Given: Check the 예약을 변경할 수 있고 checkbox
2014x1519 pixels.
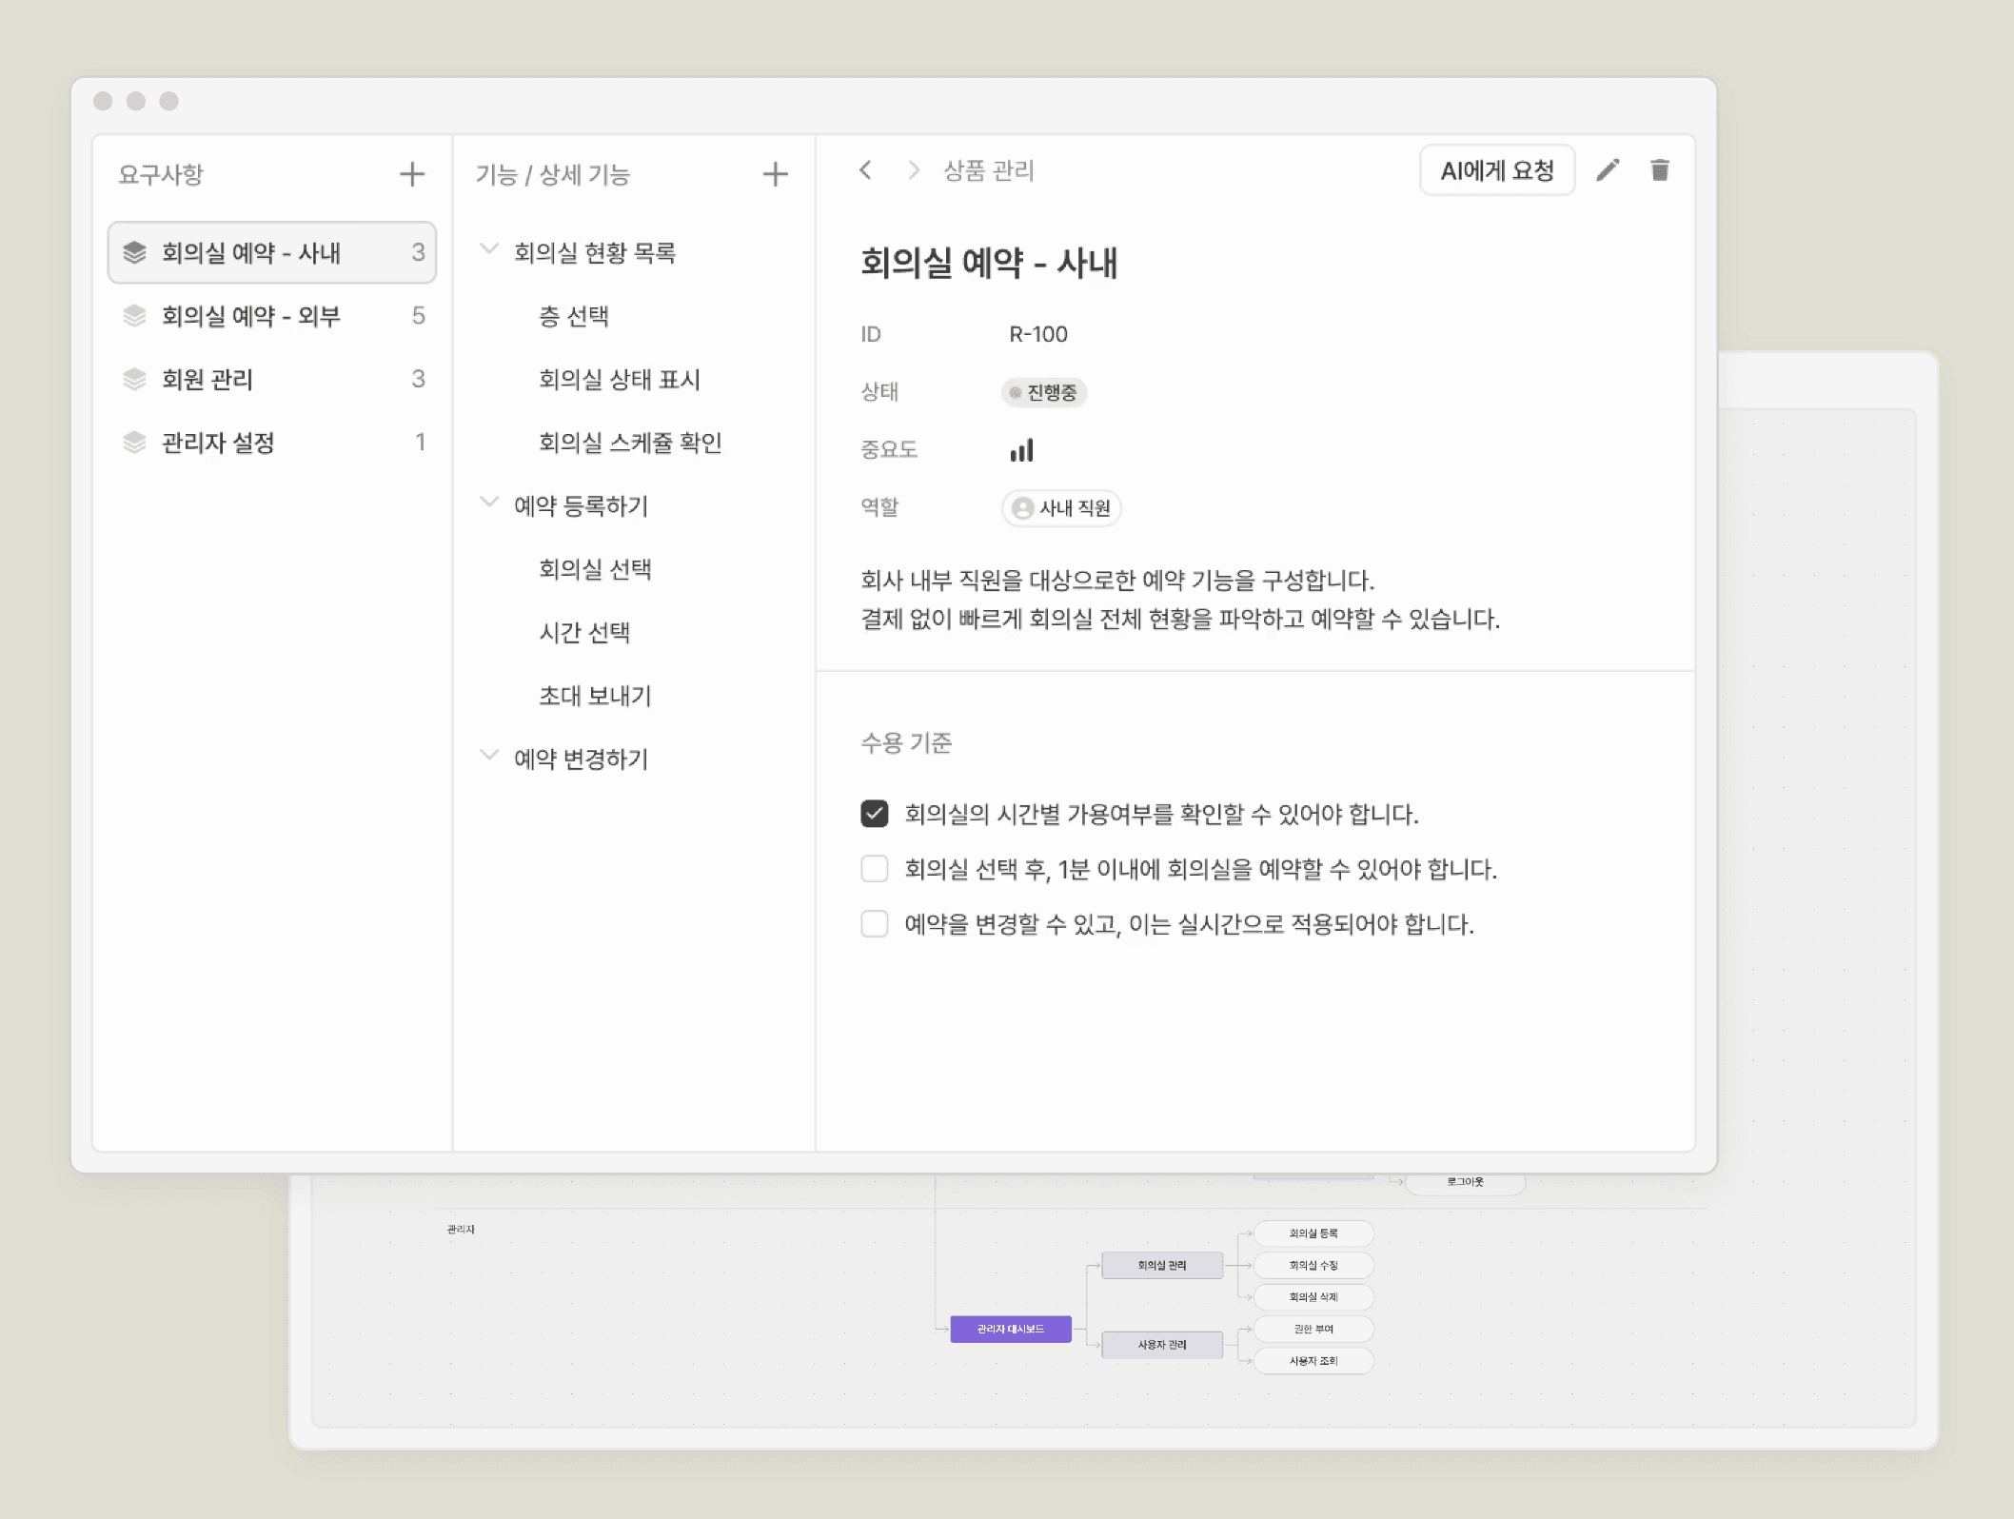Looking at the screenshot, I should tap(874, 924).
